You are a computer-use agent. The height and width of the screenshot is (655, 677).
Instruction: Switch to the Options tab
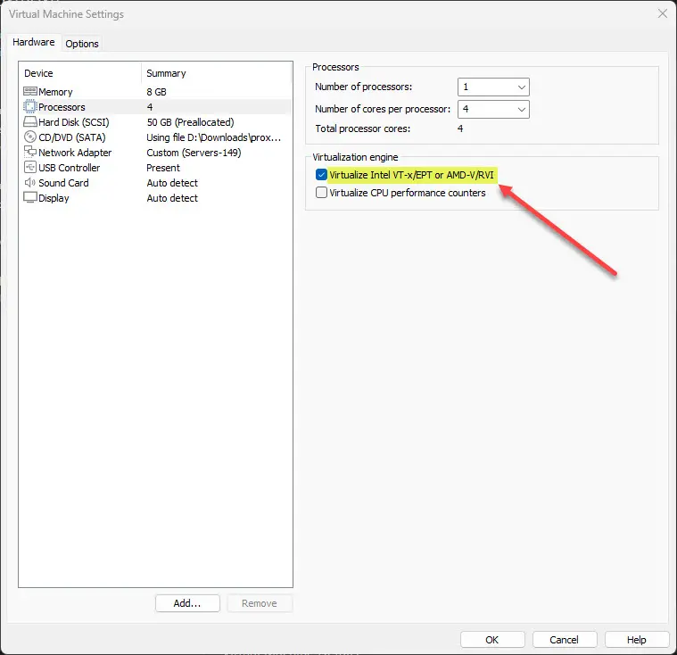tap(82, 44)
